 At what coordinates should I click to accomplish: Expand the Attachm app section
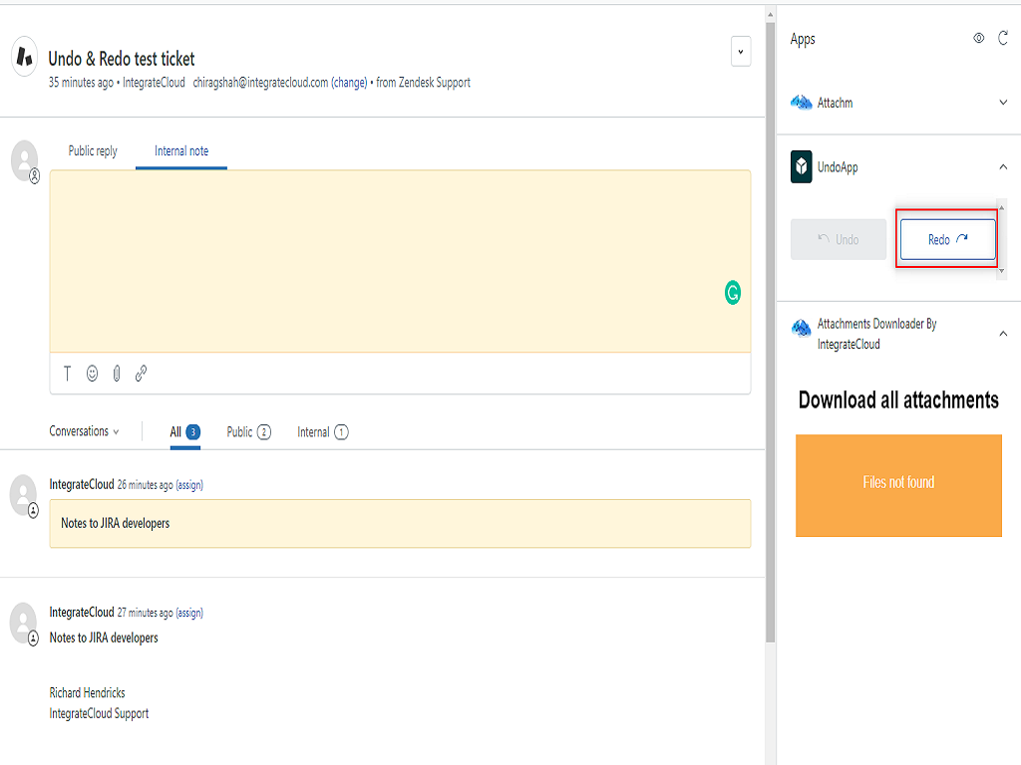1003,103
